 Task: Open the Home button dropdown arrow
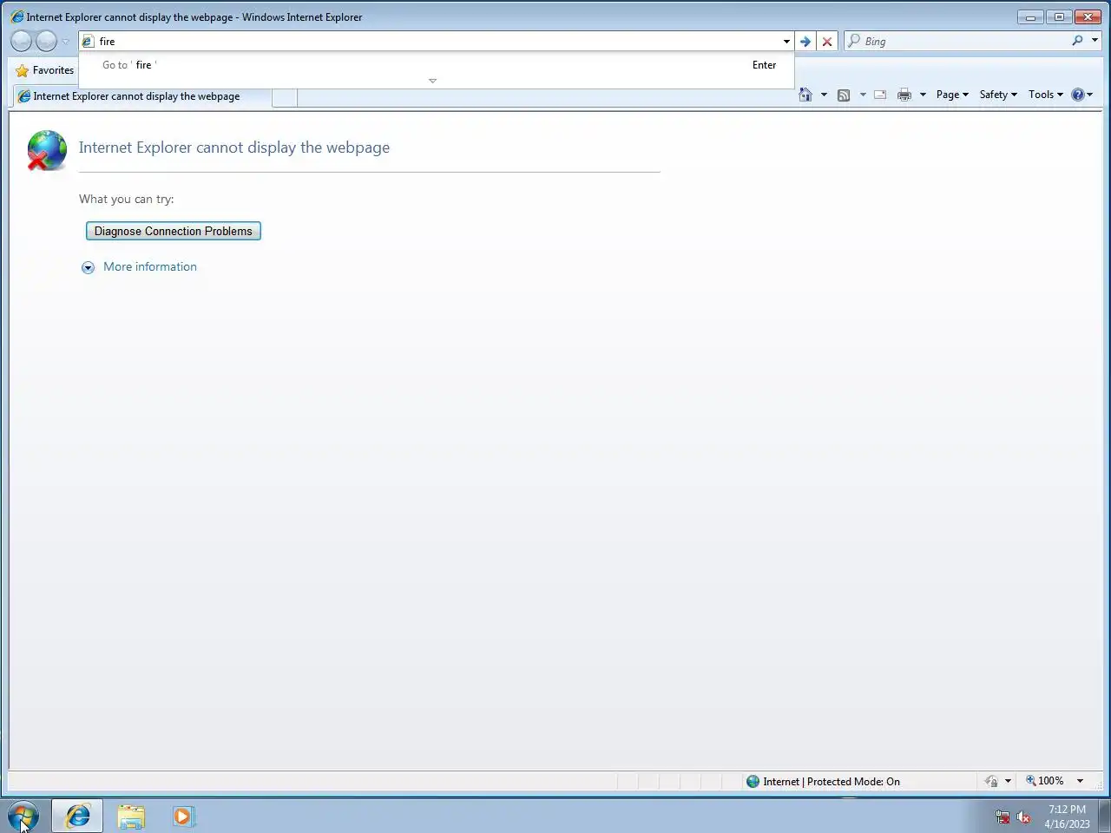[x=824, y=95]
